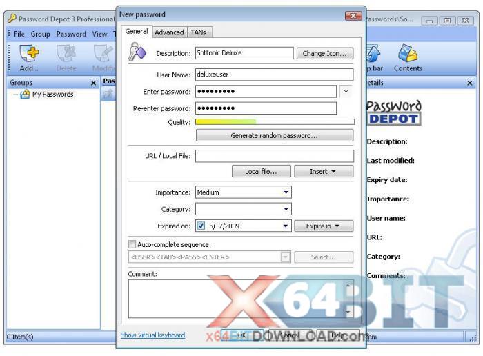Click the My Passwords folder icon
Viewport: 483px width, 356px height.
pos(25,95)
